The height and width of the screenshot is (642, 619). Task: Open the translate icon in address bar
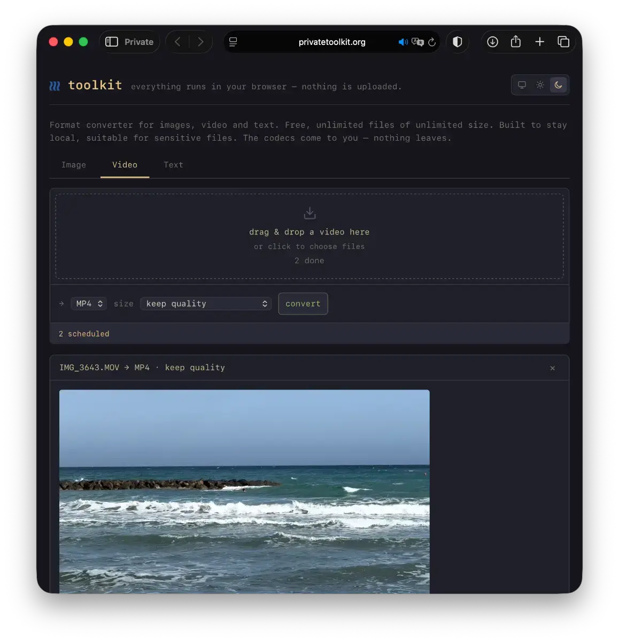(x=417, y=42)
